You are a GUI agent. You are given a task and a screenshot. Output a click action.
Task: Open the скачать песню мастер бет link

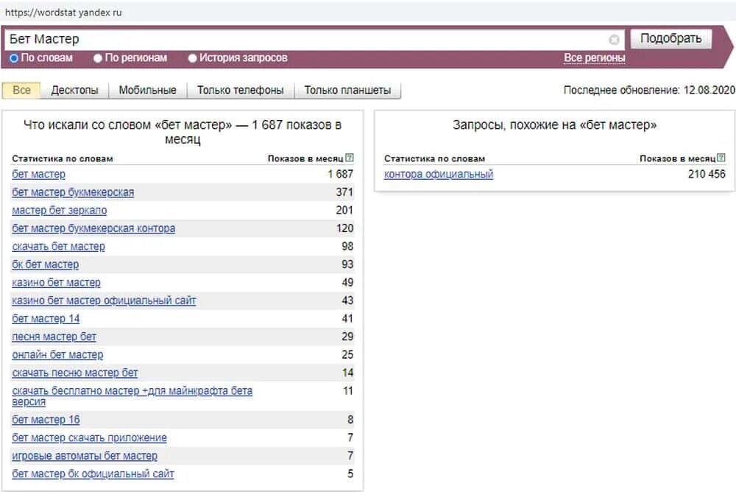pyautogui.click(x=74, y=373)
